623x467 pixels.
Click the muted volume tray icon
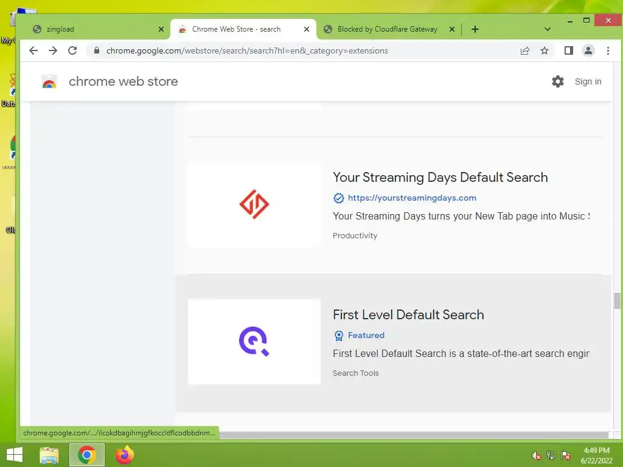(536, 455)
